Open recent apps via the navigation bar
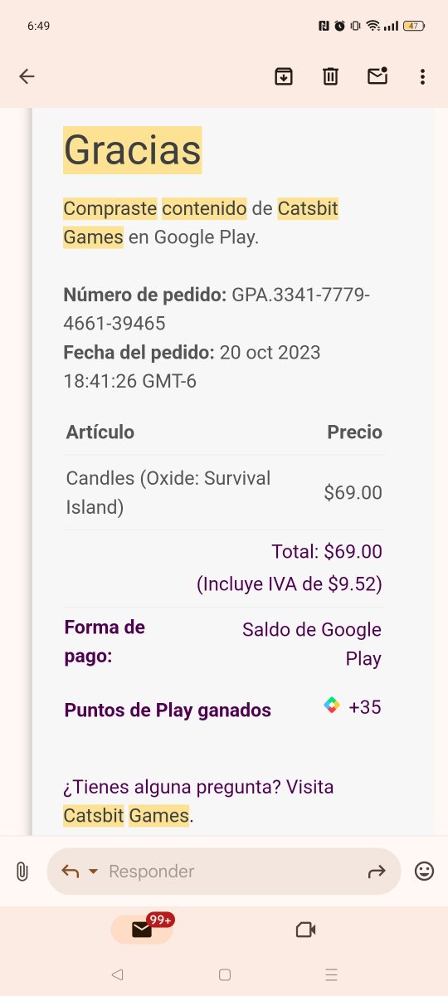The width and height of the screenshot is (448, 996). pos(332,974)
